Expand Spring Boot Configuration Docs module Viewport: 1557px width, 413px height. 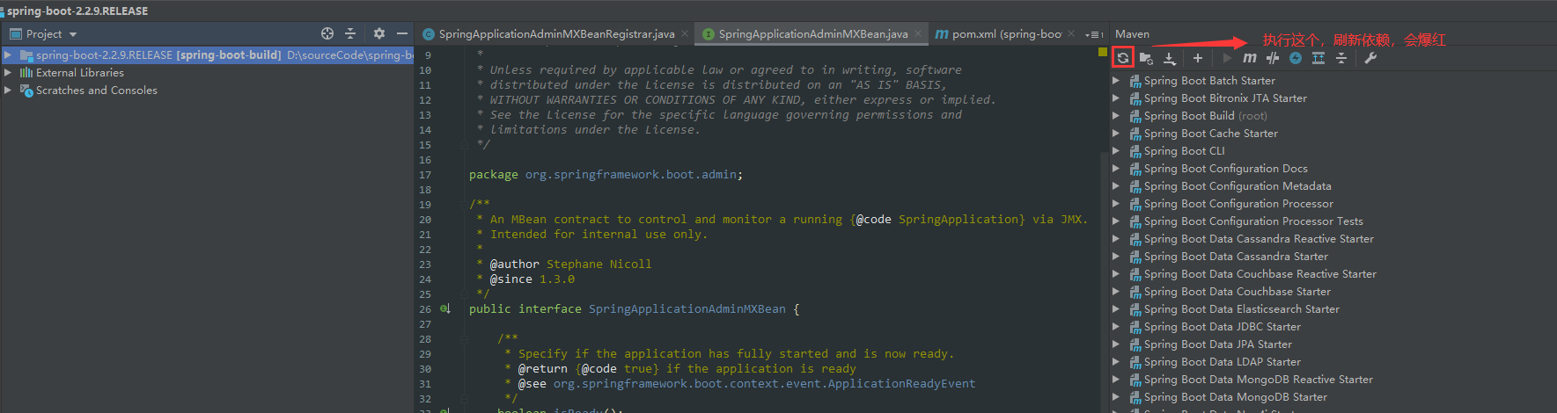click(1116, 169)
